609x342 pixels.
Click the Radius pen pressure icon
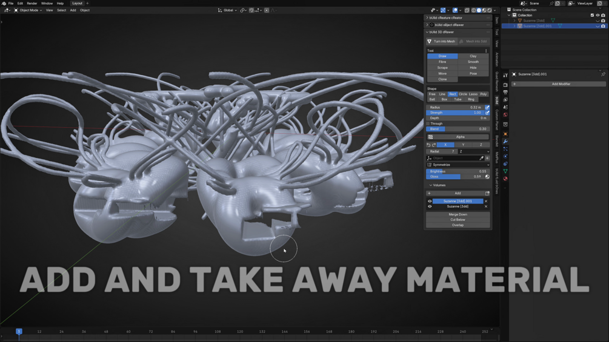[x=487, y=107]
